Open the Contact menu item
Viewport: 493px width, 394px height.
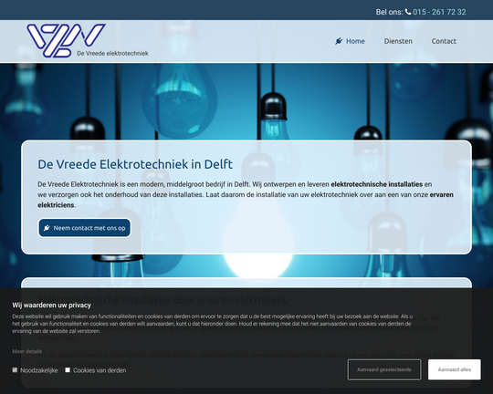[444, 41]
